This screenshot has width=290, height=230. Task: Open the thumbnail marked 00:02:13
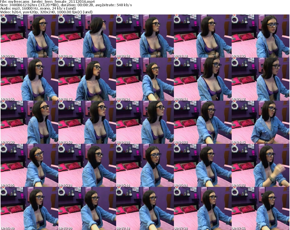click(x=87, y=79)
